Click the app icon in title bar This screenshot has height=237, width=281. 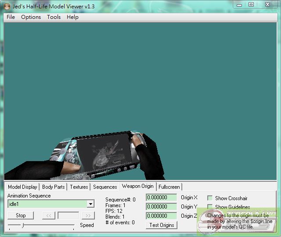tap(7, 6)
